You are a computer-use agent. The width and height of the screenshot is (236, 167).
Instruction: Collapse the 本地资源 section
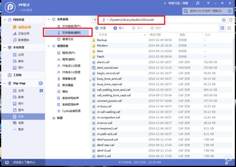click(x=4, y=47)
